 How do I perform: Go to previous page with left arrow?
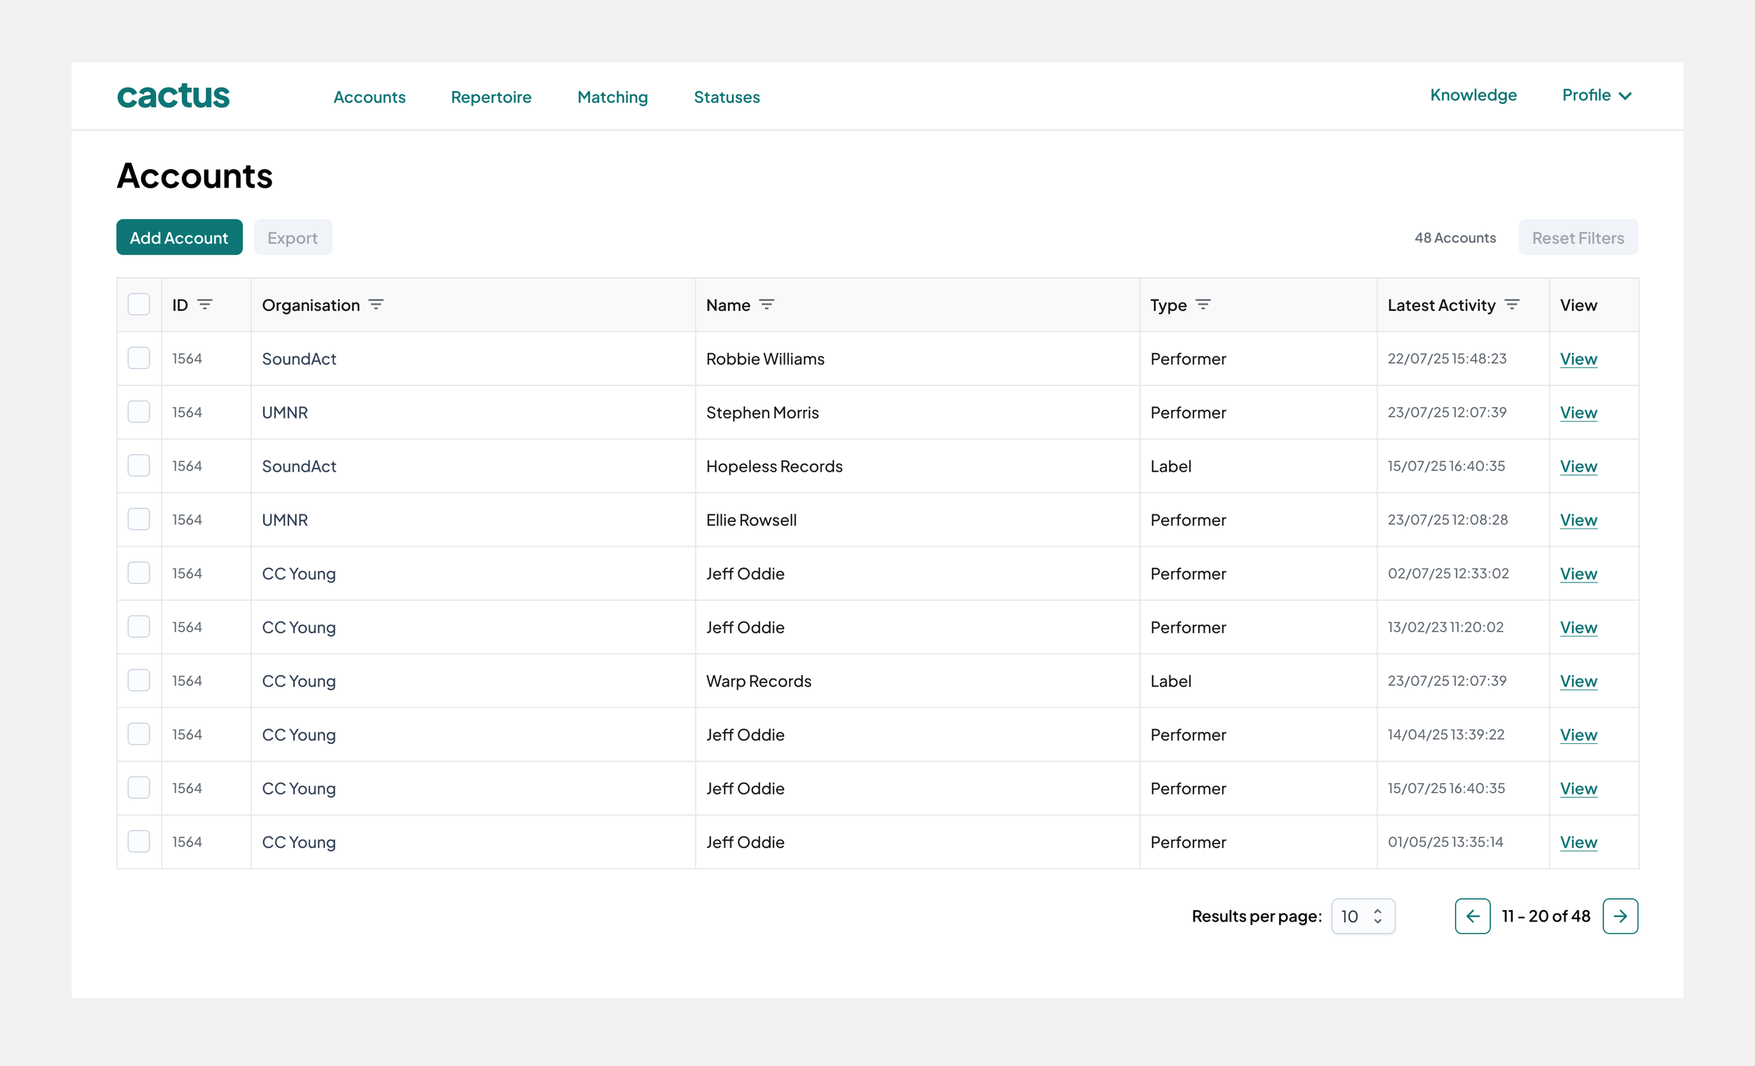coord(1472,916)
